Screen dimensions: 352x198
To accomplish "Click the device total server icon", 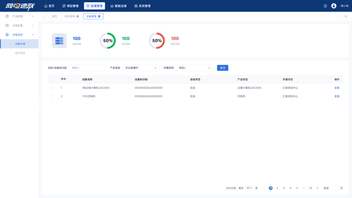I will tap(59, 40).
